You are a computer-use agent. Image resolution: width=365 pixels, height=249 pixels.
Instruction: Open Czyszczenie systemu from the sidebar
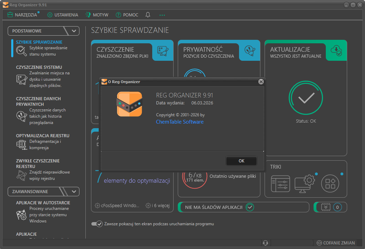click(39, 67)
